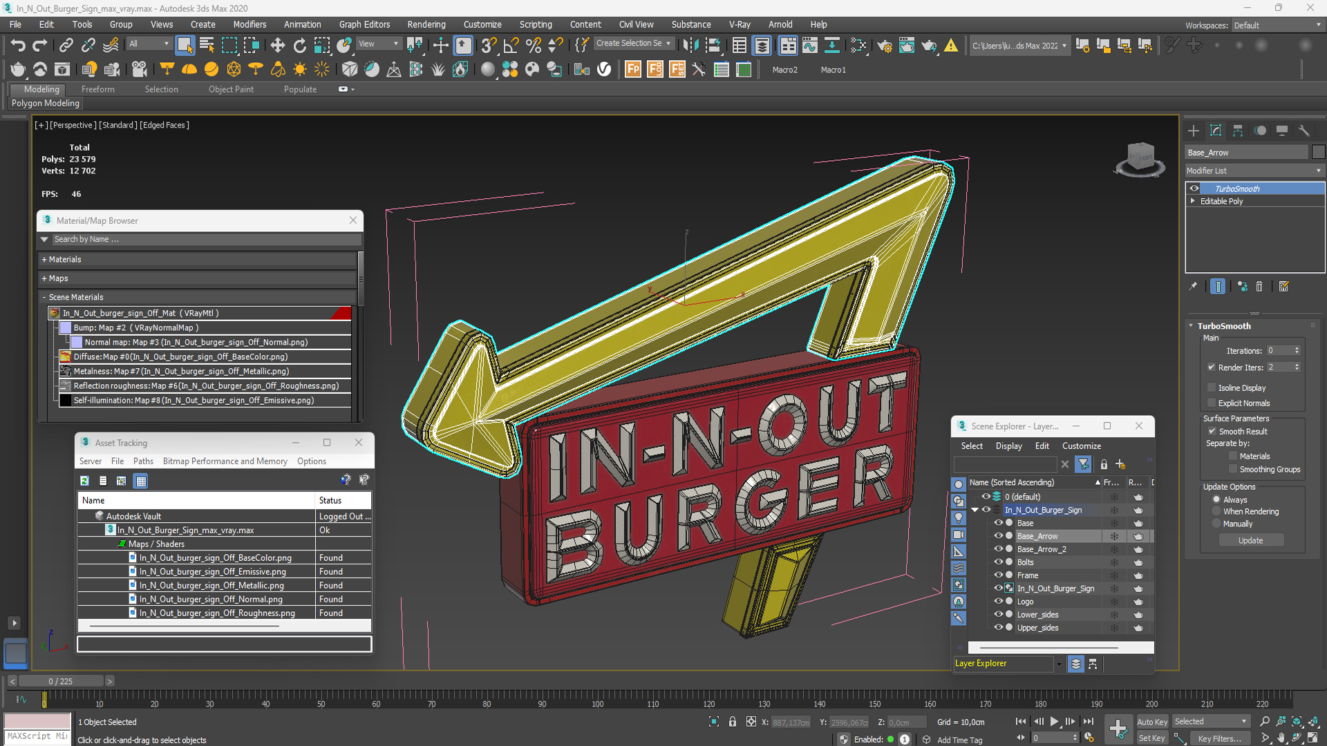
Task: Enable Separate by Materials checkbox
Action: [1233, 456]
